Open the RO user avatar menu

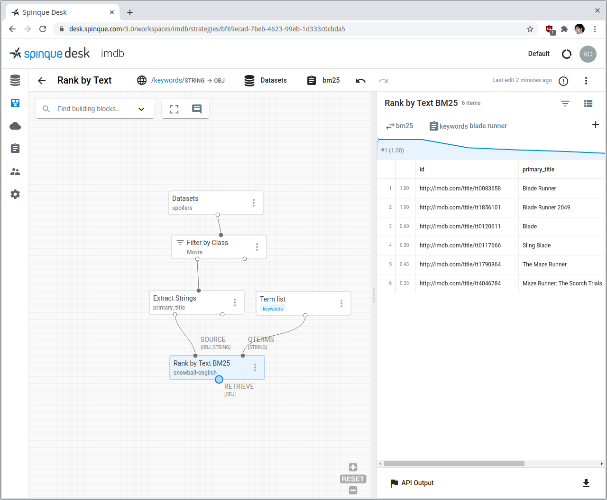588,54
